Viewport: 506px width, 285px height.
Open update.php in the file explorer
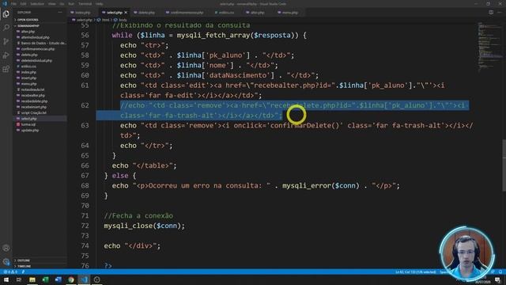(x=30, y=130)
